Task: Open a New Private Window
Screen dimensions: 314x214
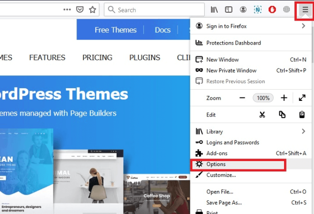Action: click(251, 71)
